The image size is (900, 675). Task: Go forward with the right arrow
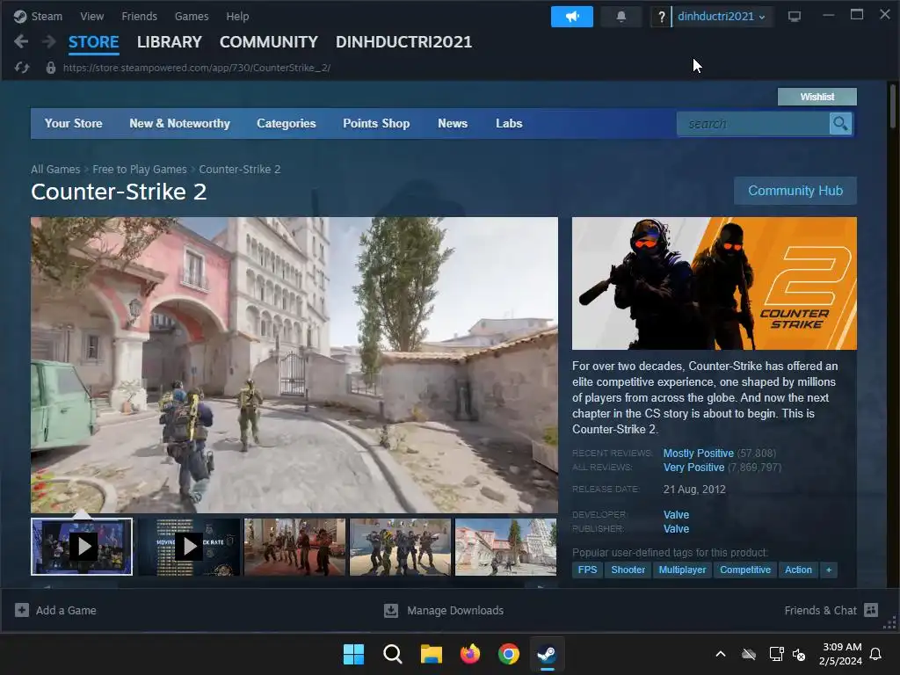[49, 41]
